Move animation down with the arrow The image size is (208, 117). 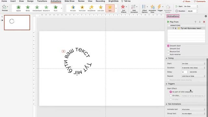(200, 22)
